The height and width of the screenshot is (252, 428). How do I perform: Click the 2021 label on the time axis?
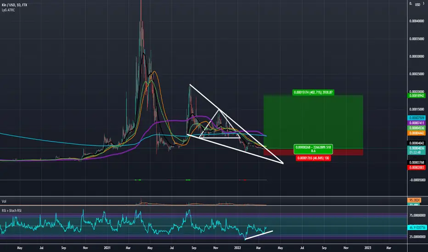pos(107,248)
